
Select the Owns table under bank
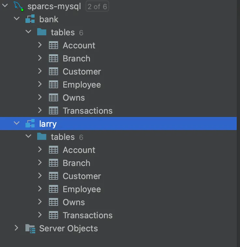(x=74, y=98)
